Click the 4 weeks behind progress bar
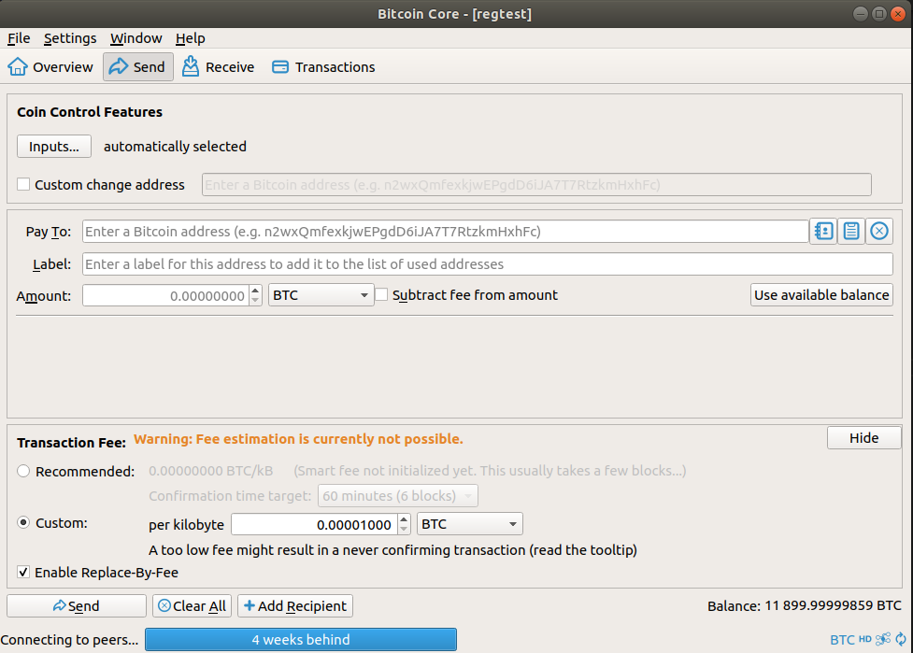The image size is (913, 653). click(x=301, y=640)
